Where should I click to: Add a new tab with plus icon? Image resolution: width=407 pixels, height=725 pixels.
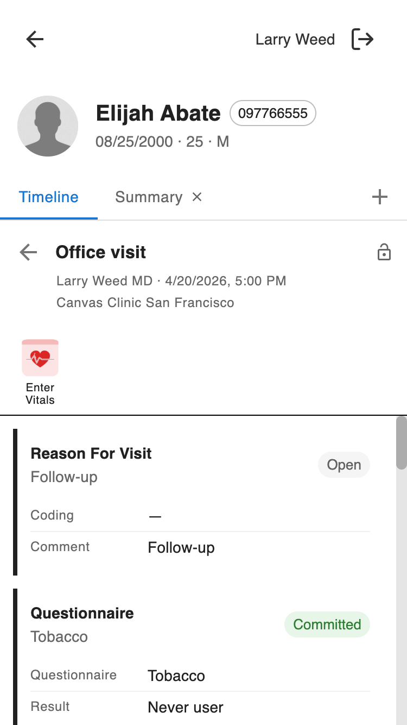point(380,197)
